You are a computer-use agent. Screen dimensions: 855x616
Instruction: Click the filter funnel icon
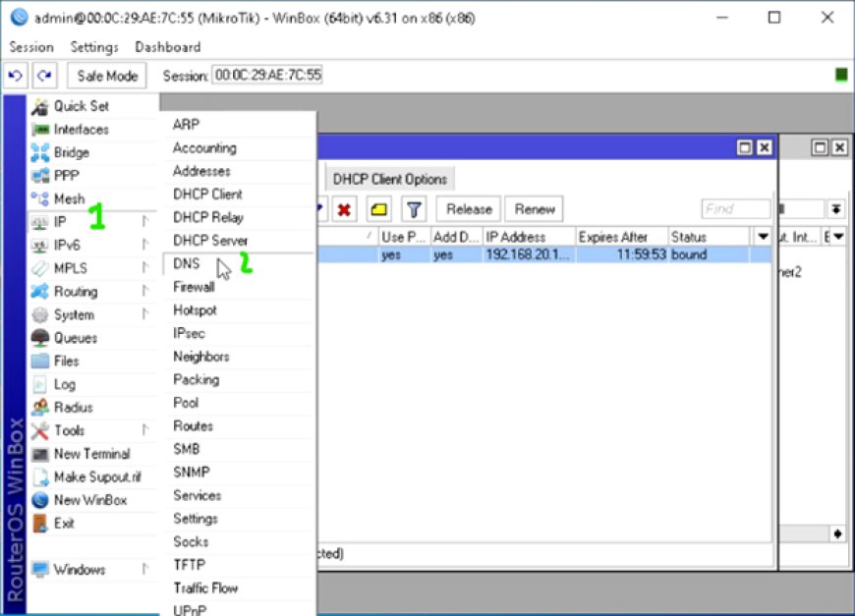[x=414, y=209]
